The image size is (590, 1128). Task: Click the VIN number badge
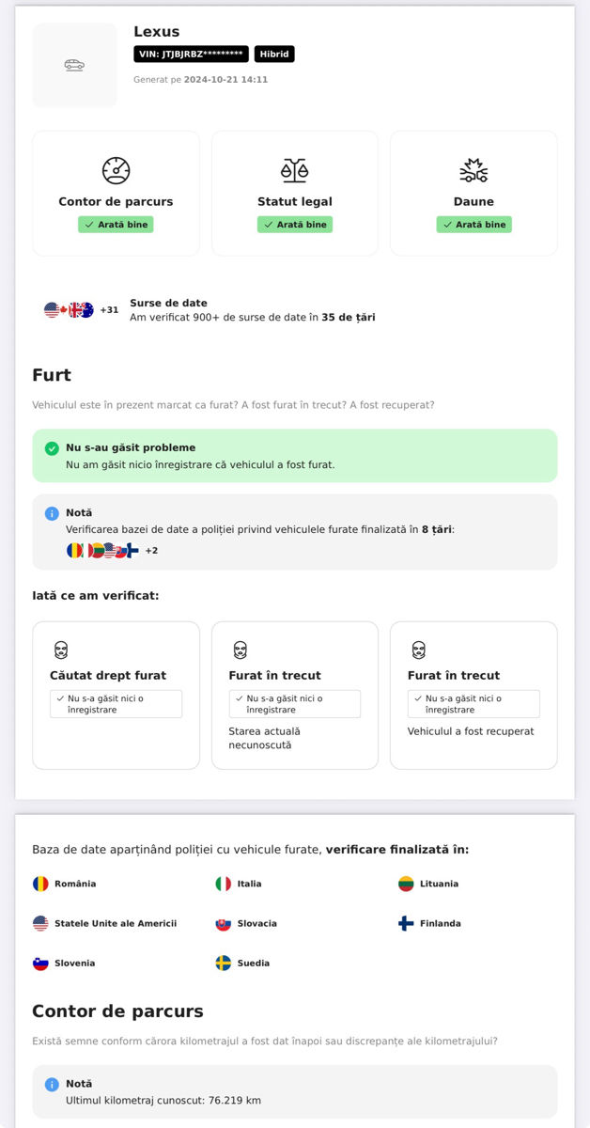(192, 55)
